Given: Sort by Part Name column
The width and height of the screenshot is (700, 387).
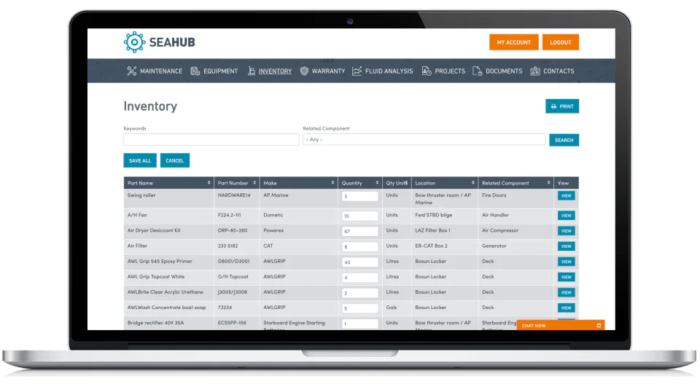Looking at the screenshot, I should [168, 183].
